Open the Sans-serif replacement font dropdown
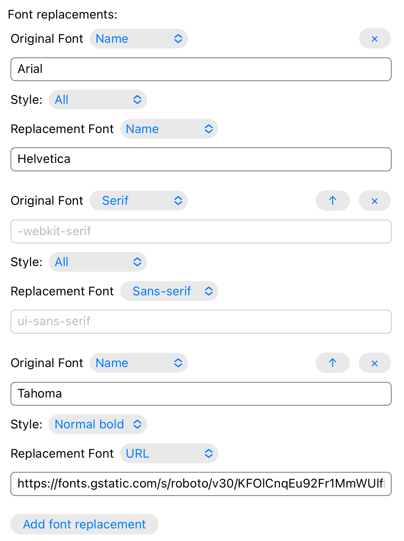This screenshot has height=541, width=404. (x=169, y=291)
